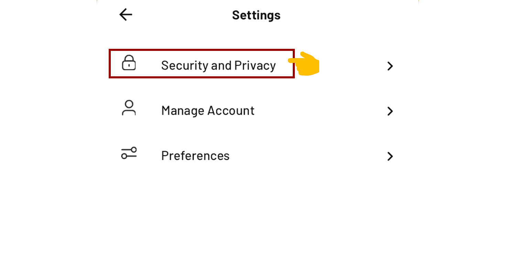Click the toggle-lines Preferences icon
Viewport: 516px width, 275px height.
[x=129, y=153]
